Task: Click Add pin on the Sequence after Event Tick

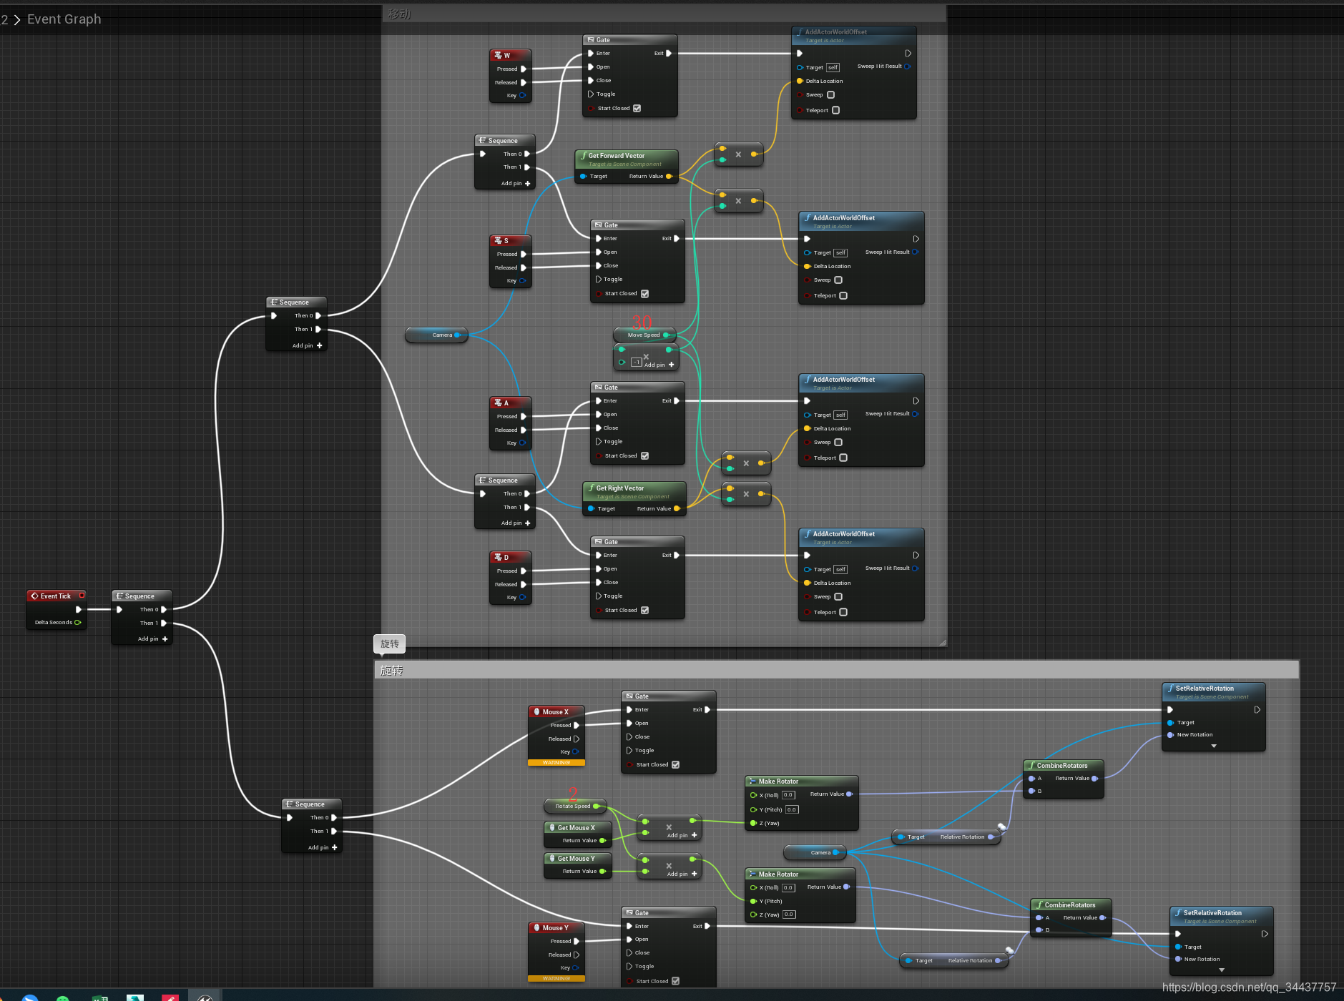Action: [x=152, y=638]
